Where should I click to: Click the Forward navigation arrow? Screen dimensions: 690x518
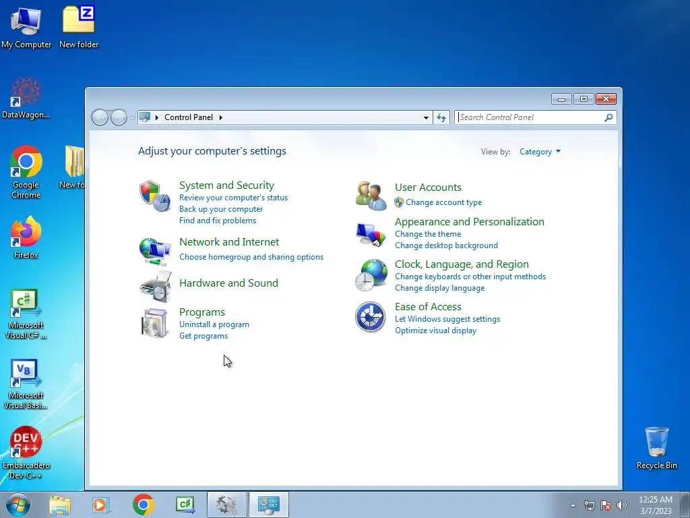click(x=119, y=117)
